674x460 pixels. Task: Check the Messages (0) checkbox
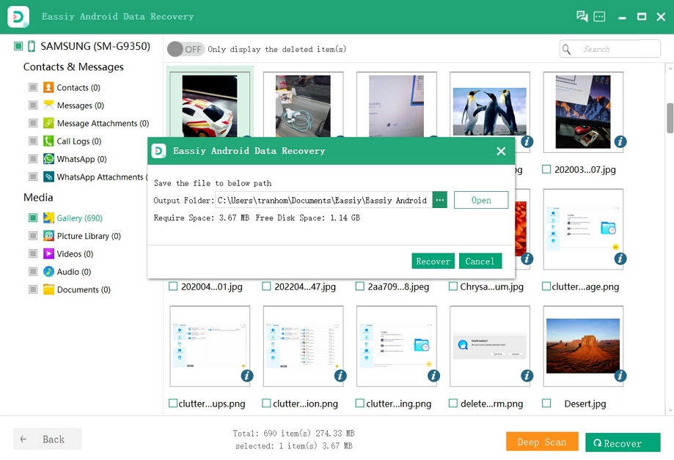click(33, 105)
